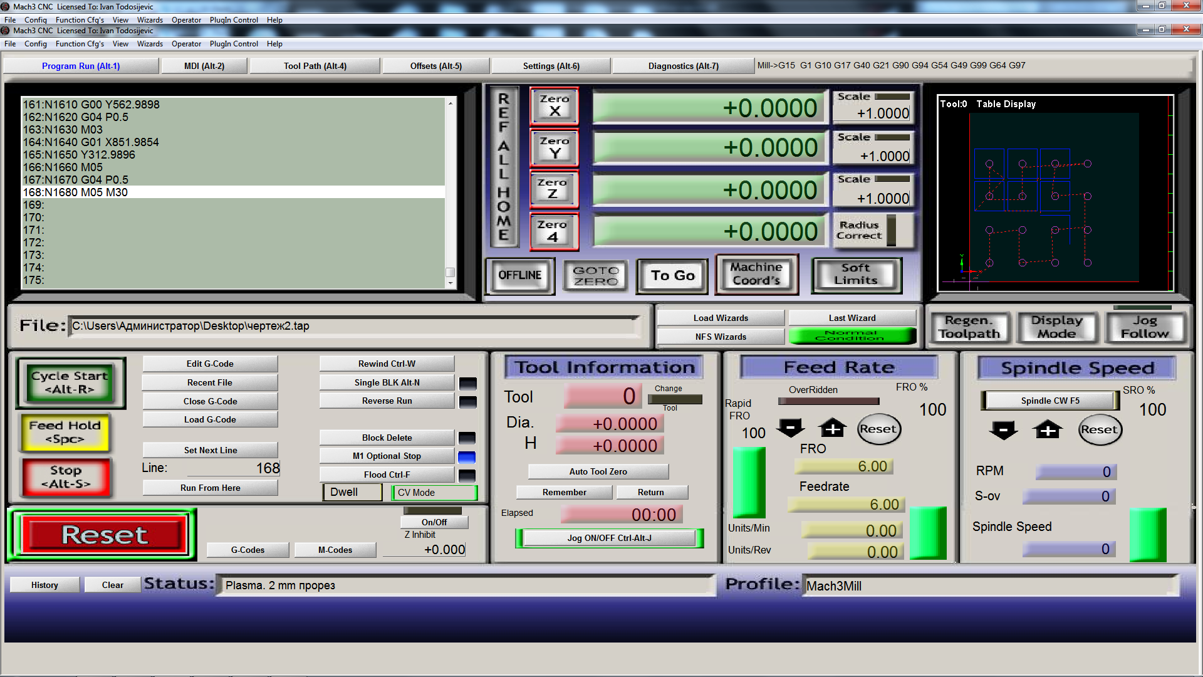Switch to the Tool Path (Alt-4) tab
Viewport: 1203px width, 677px height.
315,66
